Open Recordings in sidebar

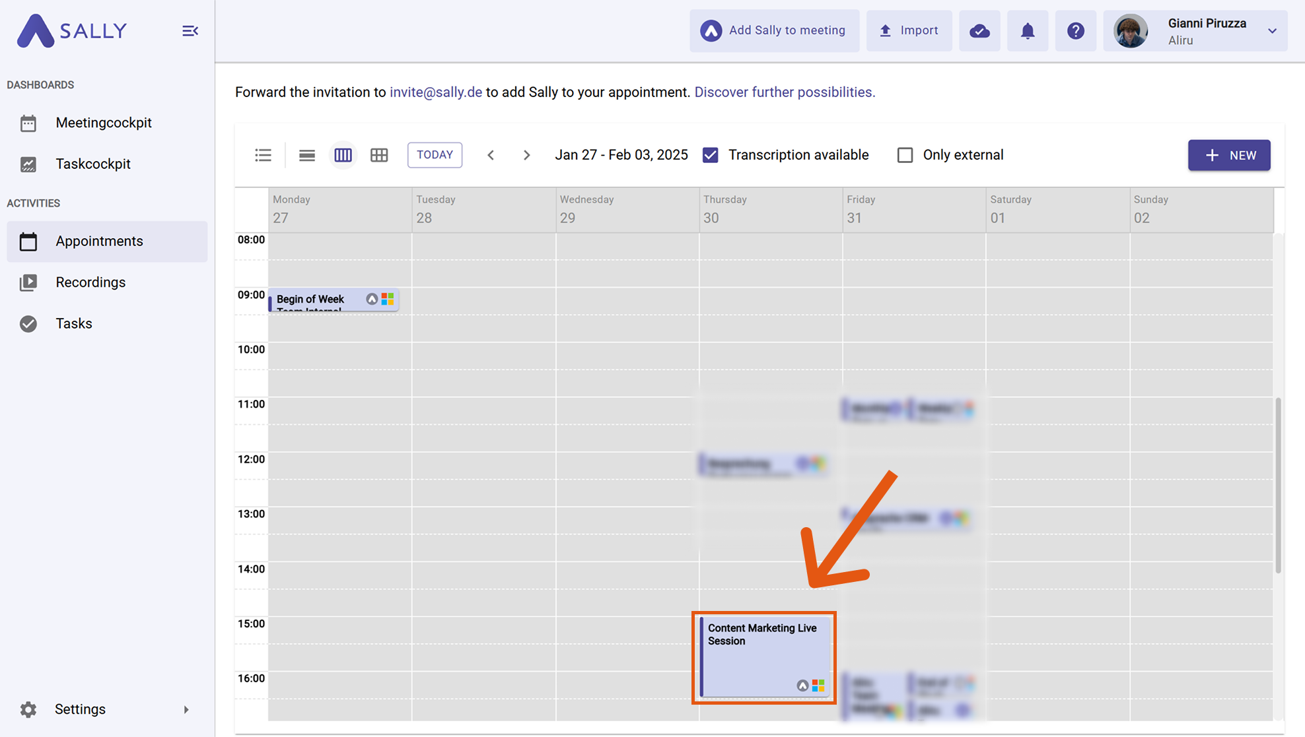(x=90, y=282)
